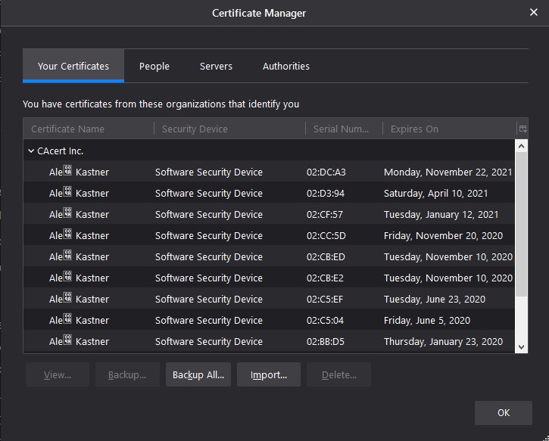
Task: Click the scrollbar down arrow
Action: (x=521, y=346)
